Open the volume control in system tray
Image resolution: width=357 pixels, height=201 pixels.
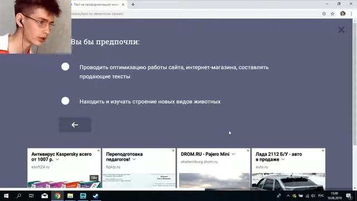[x=313, y=196]
